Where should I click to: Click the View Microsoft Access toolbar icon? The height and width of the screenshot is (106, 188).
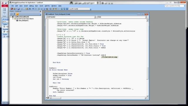[x=12, y=9]
